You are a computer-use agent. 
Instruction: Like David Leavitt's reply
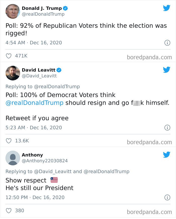point(9,141)
